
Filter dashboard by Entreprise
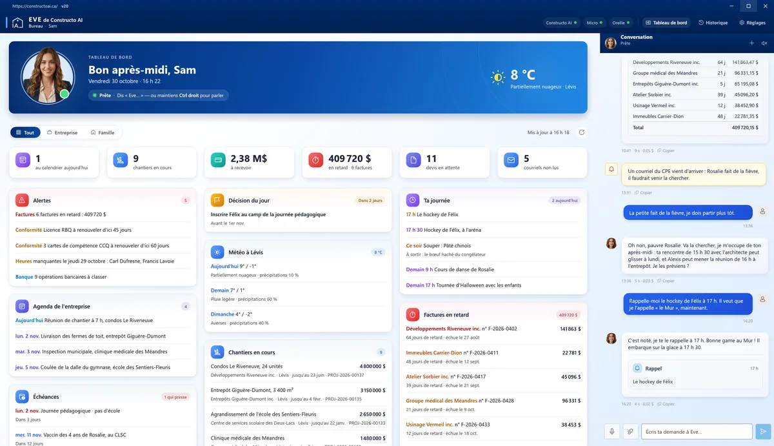pyautogui.click(x=63, y=132)
